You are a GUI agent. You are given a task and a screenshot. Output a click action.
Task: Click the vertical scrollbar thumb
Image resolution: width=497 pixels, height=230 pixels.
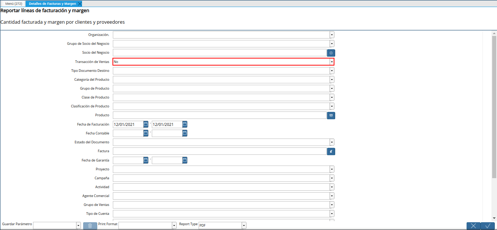[x=494, y=107]
